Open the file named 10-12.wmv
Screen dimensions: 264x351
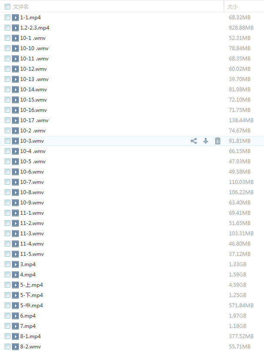click(33, 69)
